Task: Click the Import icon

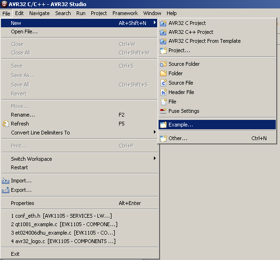Action: point(5,181)
